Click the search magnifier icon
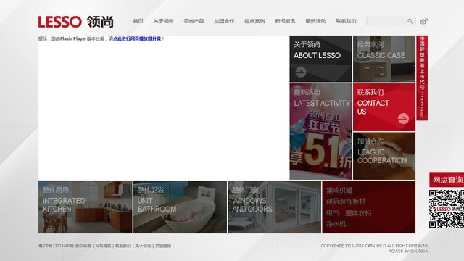 pyautogui.click(x=410, y=21)
